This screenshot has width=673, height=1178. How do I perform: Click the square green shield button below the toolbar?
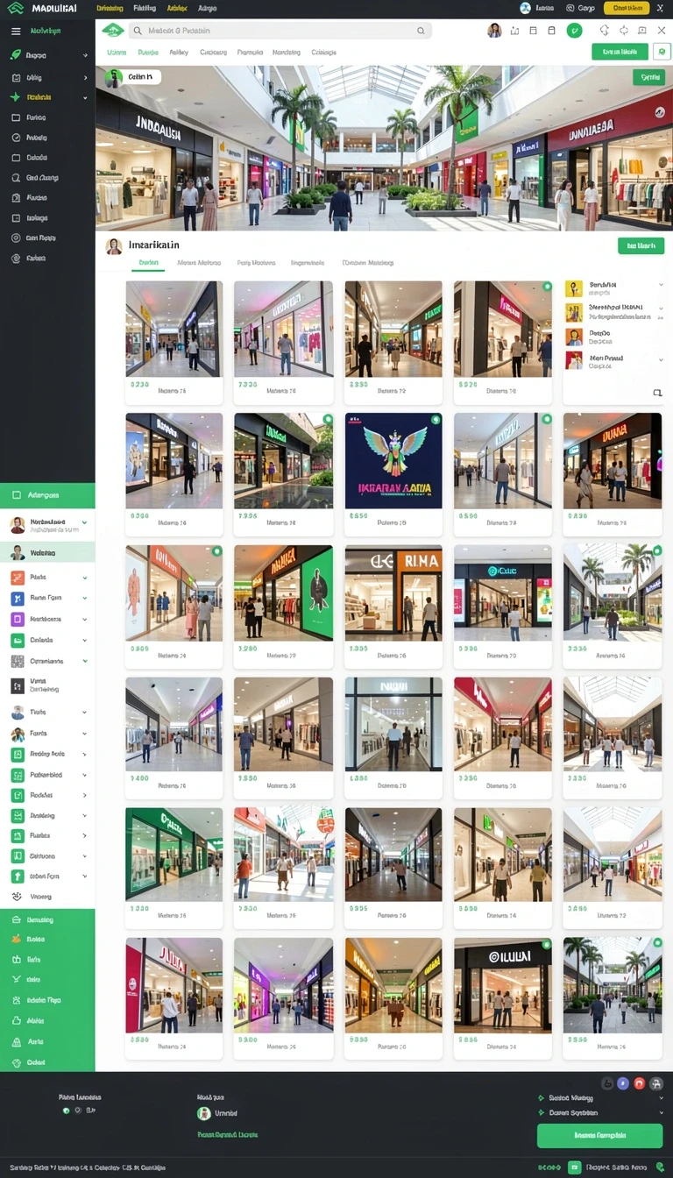click(x=662, y=52)
